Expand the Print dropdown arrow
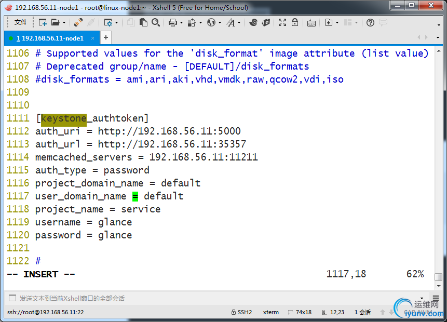The image size is (447, 322). pyautogui.click(x=181, y=22)
